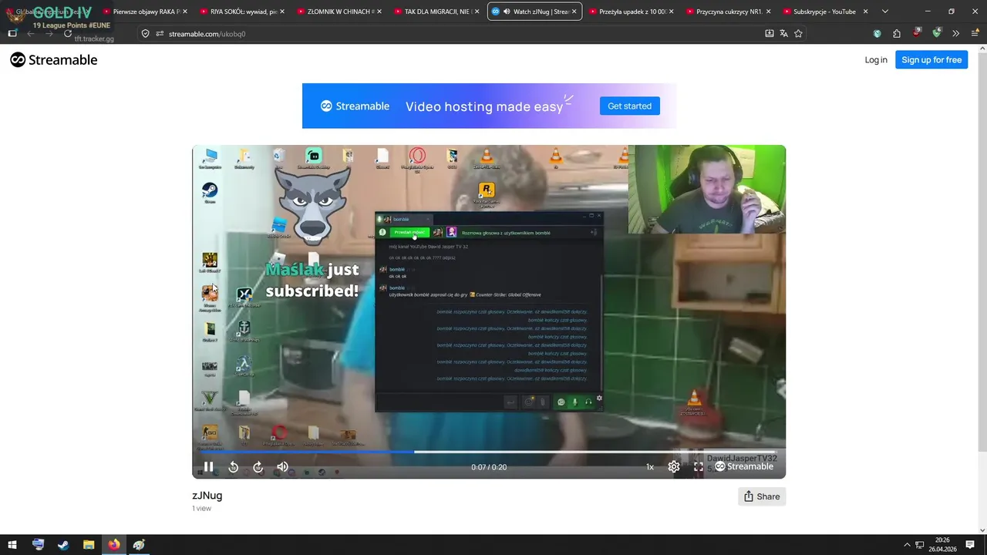The height and width of the screenshot is (555, 987).
Task: Open the Windows Start menu
Action: pos(12,544)
